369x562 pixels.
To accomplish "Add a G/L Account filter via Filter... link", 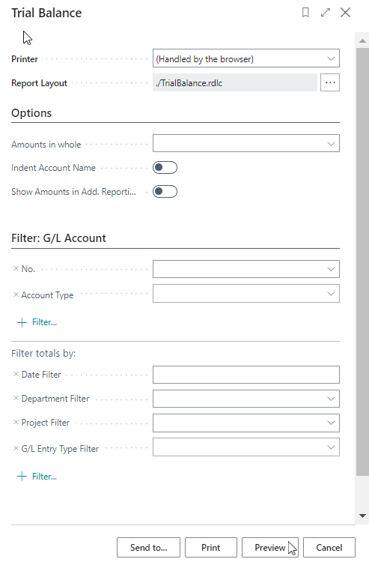I will coord(37,322).
